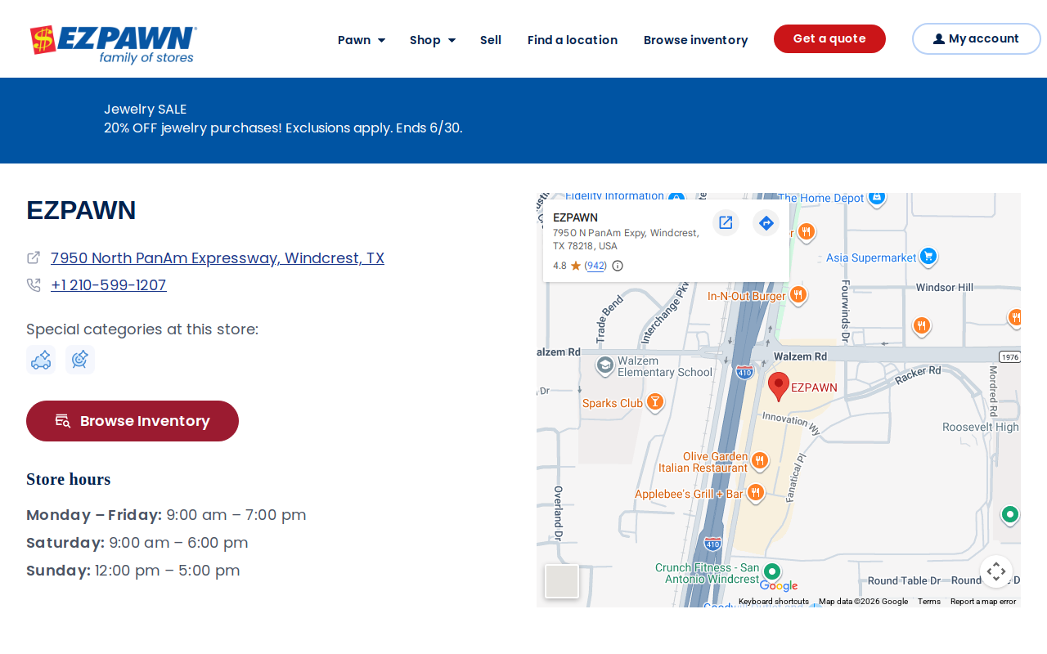Switch map to satellite view thumbnail
Image resolution: width=1047 pixels, height=654 pixels.
562,581
